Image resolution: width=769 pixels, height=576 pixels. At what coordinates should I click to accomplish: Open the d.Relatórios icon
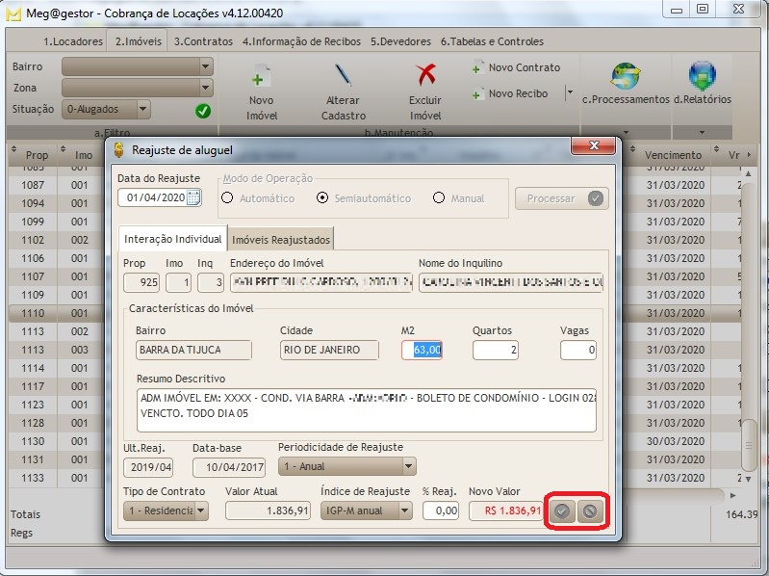tap(702, 77)
